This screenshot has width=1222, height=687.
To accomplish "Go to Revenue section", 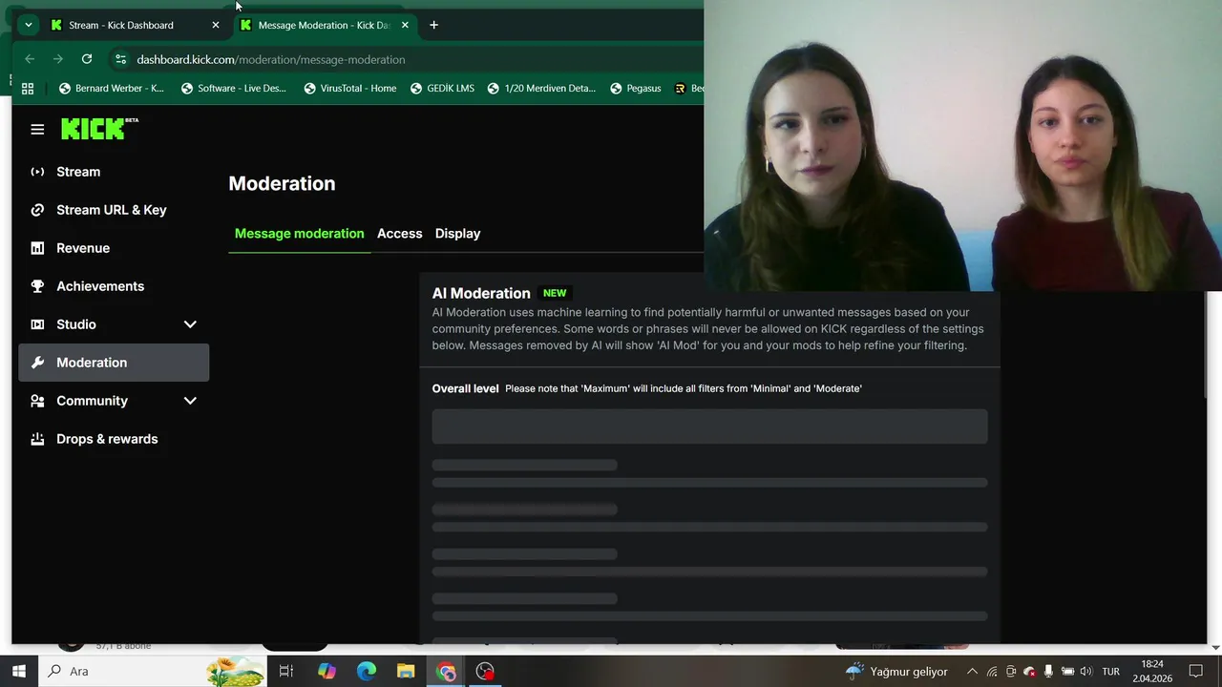I will (83, 248).
